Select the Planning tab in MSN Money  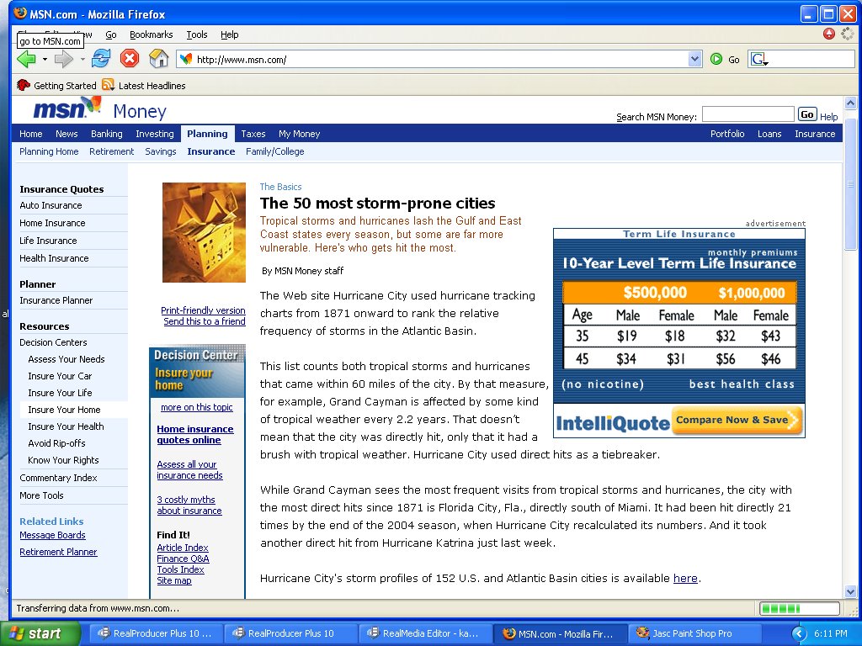click(x=207, y=134)
